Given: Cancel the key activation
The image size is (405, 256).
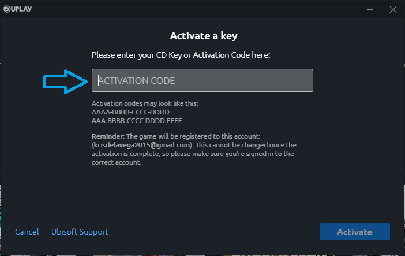Looking at the screenshot, I should (27, 232).
